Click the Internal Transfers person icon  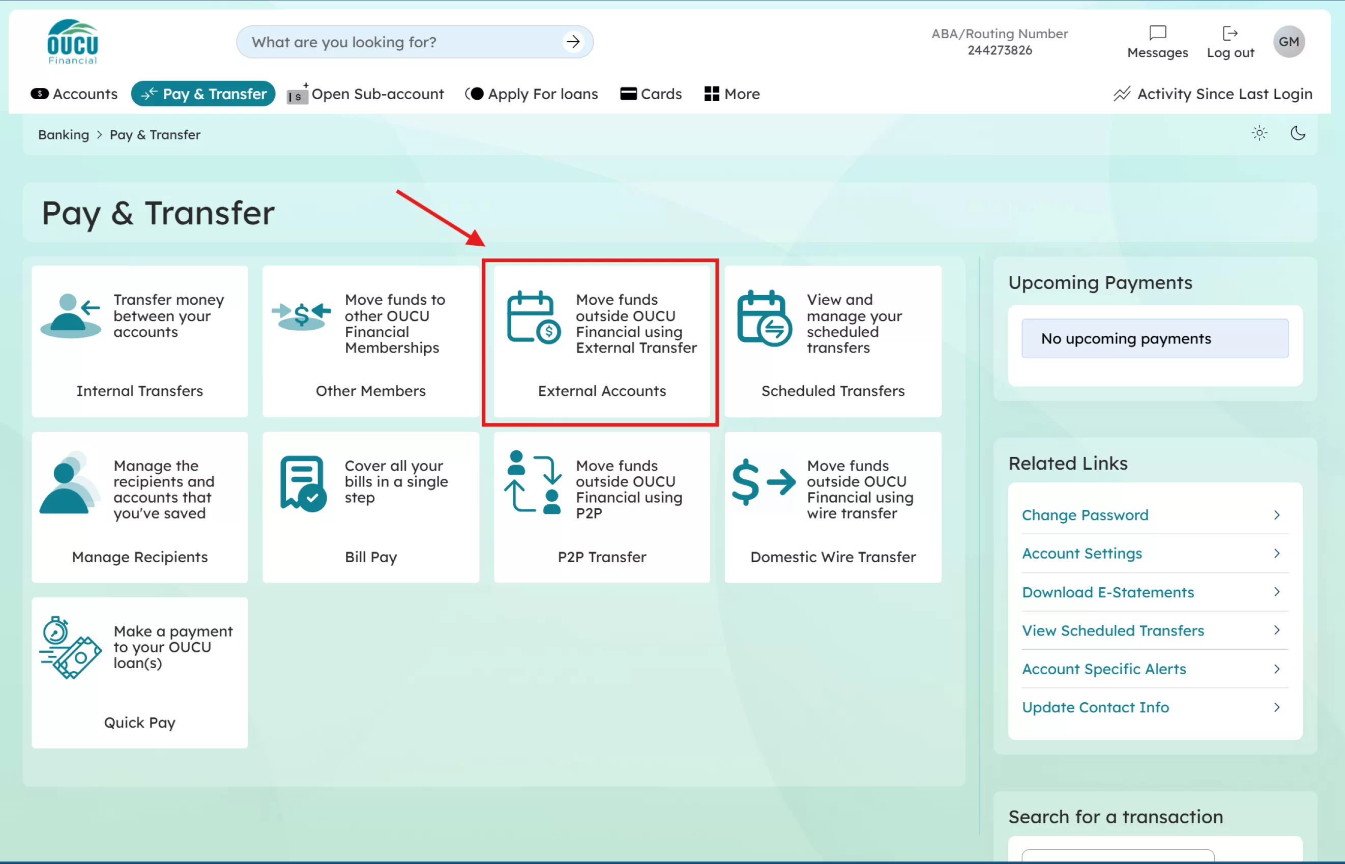pos(71,315)
